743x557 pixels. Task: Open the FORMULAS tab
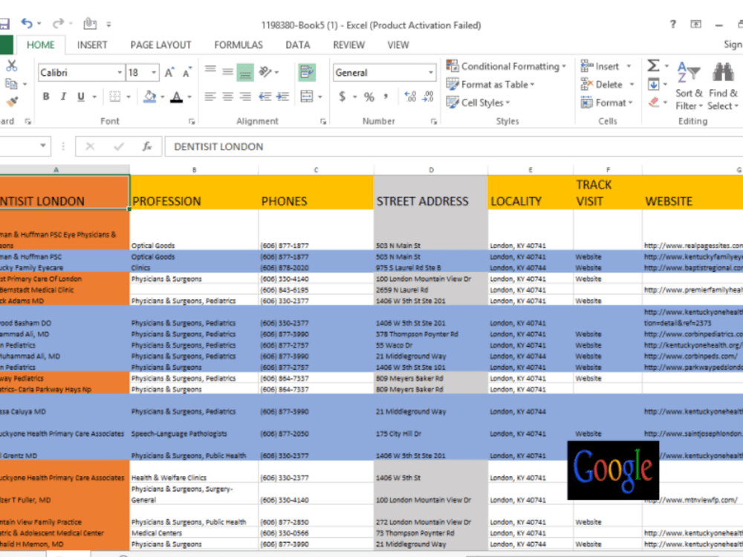239,45
